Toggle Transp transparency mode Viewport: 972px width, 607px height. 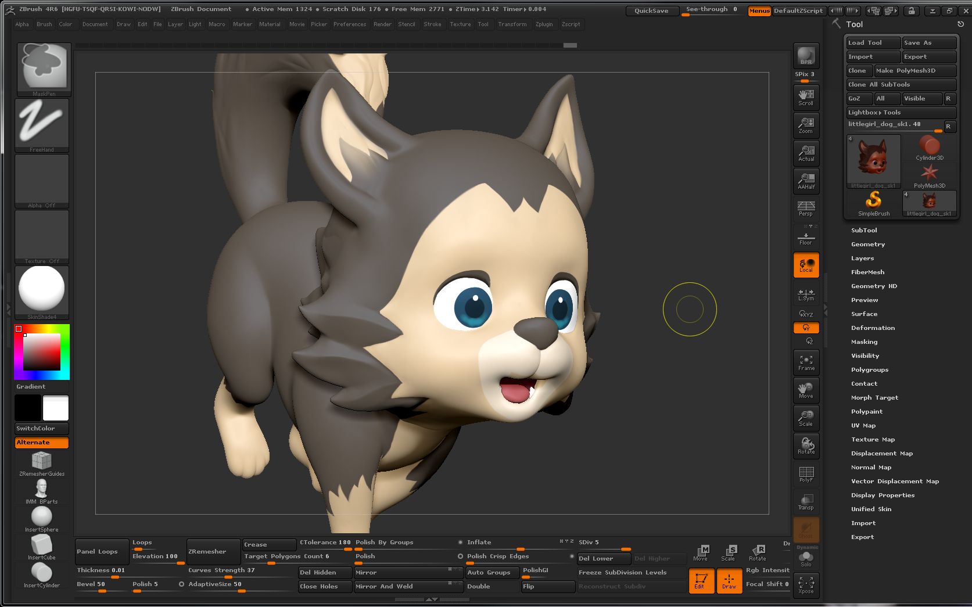(806, 502)
